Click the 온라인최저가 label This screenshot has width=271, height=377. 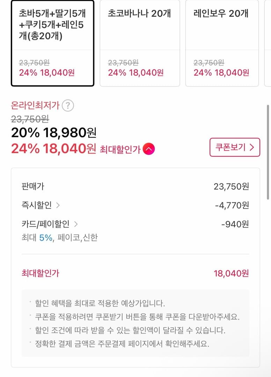[x=35, y=105]
